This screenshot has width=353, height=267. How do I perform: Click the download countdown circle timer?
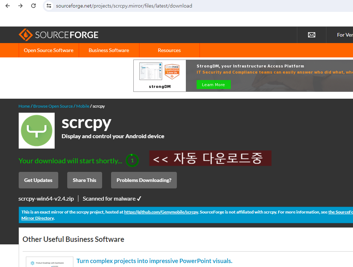click(132, 160)
